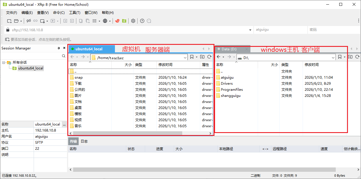Click the add current session icon below address bar
The width and height of the screenshot is (361, 179).
[x=7, y=39]
